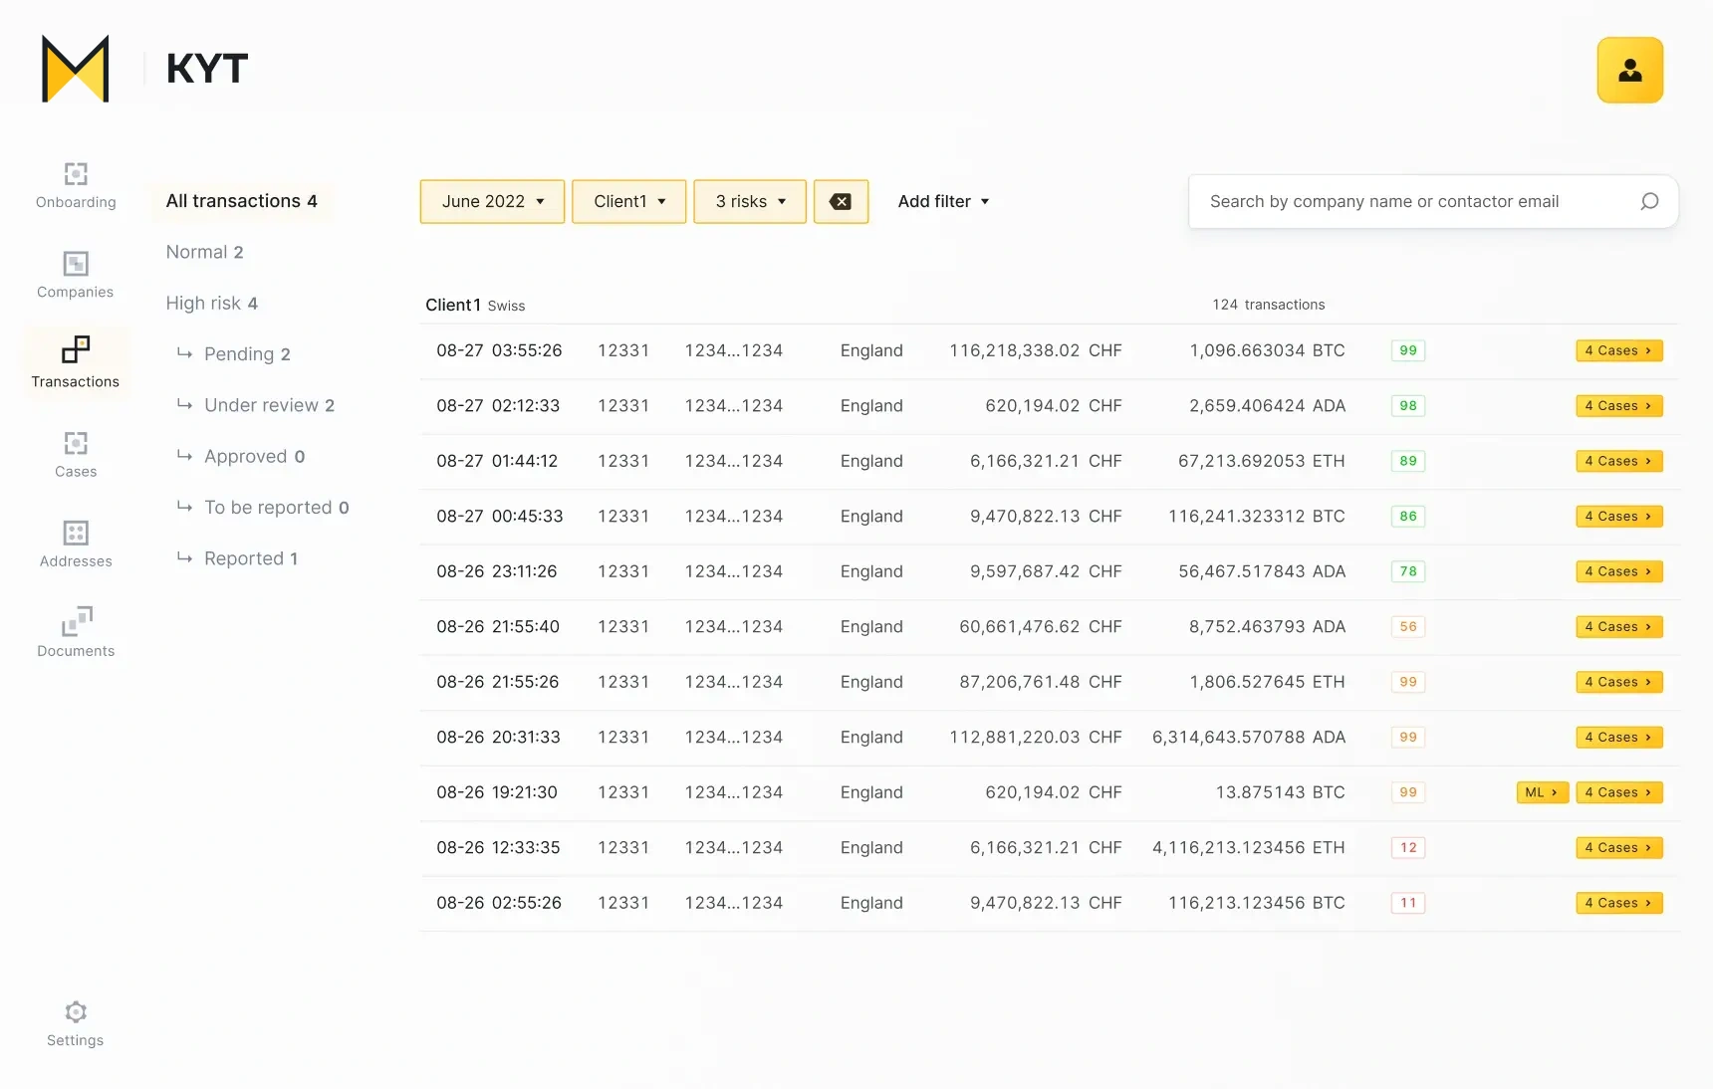The width and height of the screenshot is (1713, 1089).
Task: Click the ML tag button
Action: pos(1541,792)
